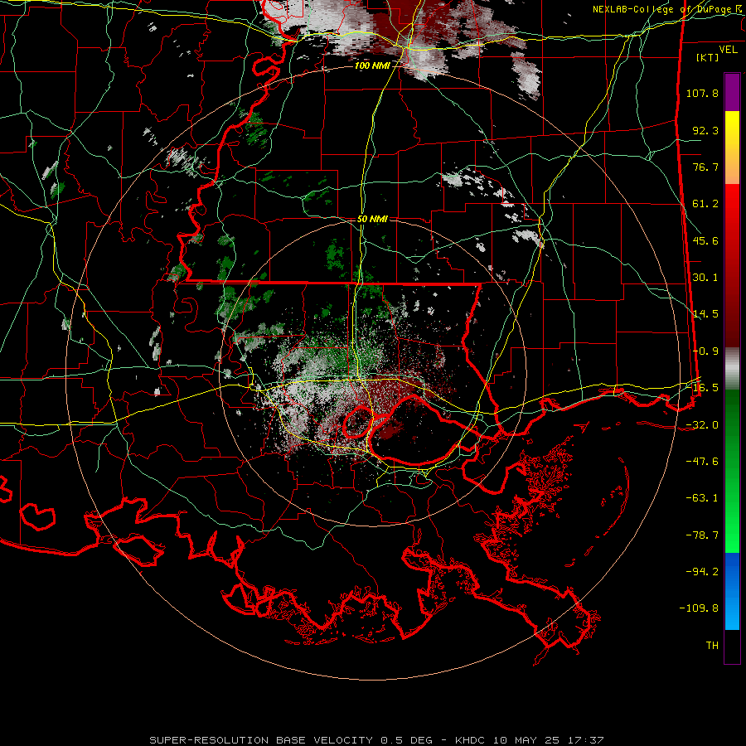
Task: Click the 76.7 velocity scale value
Action: [x=705, y=167]
